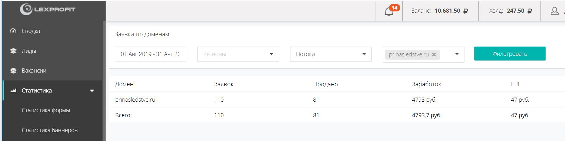Sort by the Заработок column header
Viewport: 565px width, 141px height.
pyautogui.click(x=426, y=84)
